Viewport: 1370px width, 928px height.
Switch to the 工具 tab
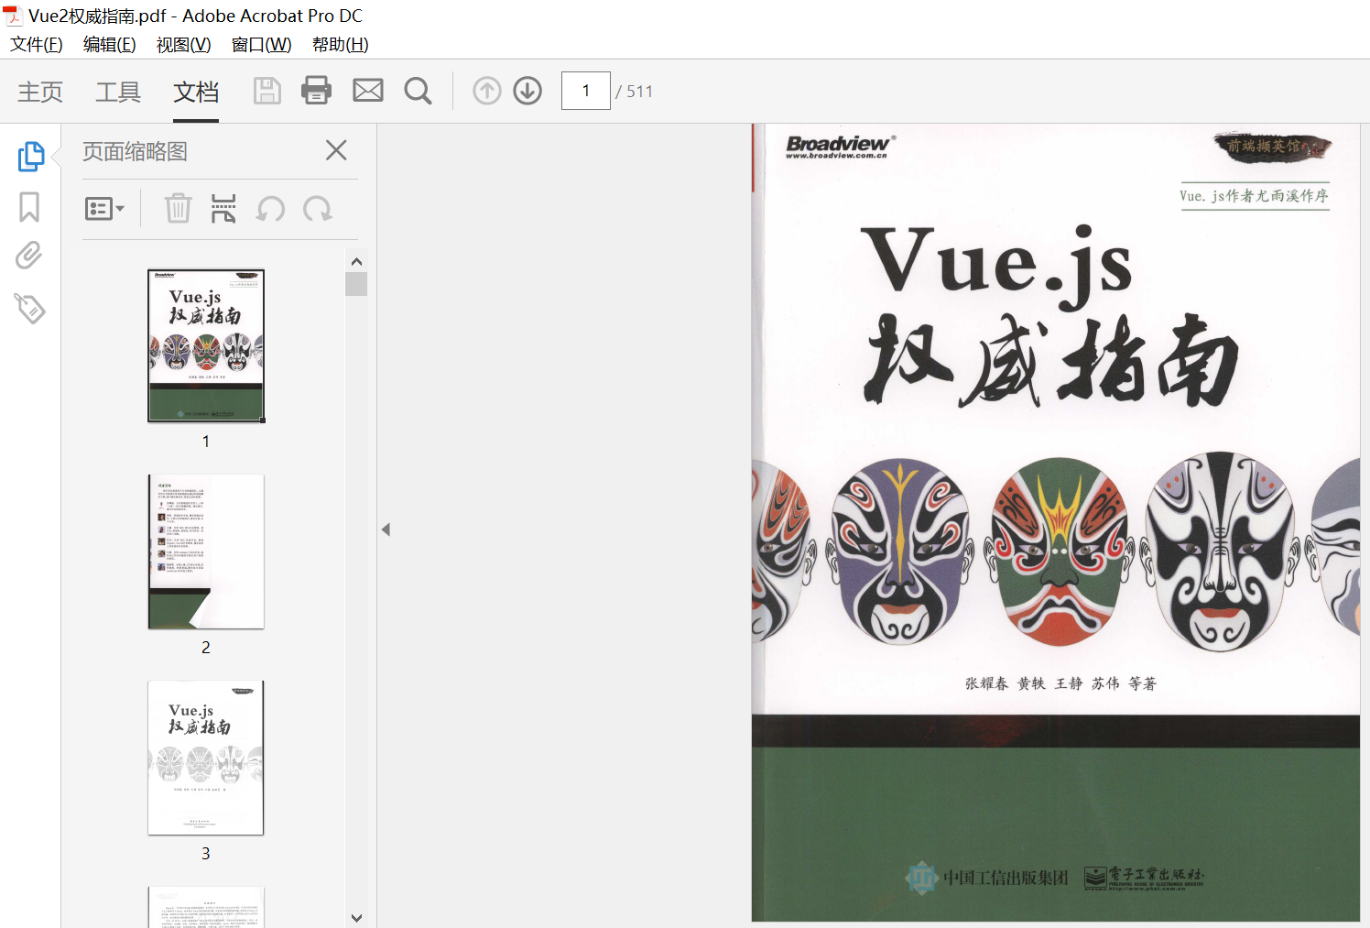click(x=118, y=92)
